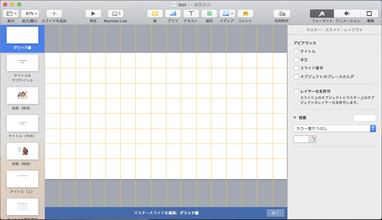Select the 画像（縦長） master thumbnail
Viewport: 382px width, 220px height.
tap(22, 151)
